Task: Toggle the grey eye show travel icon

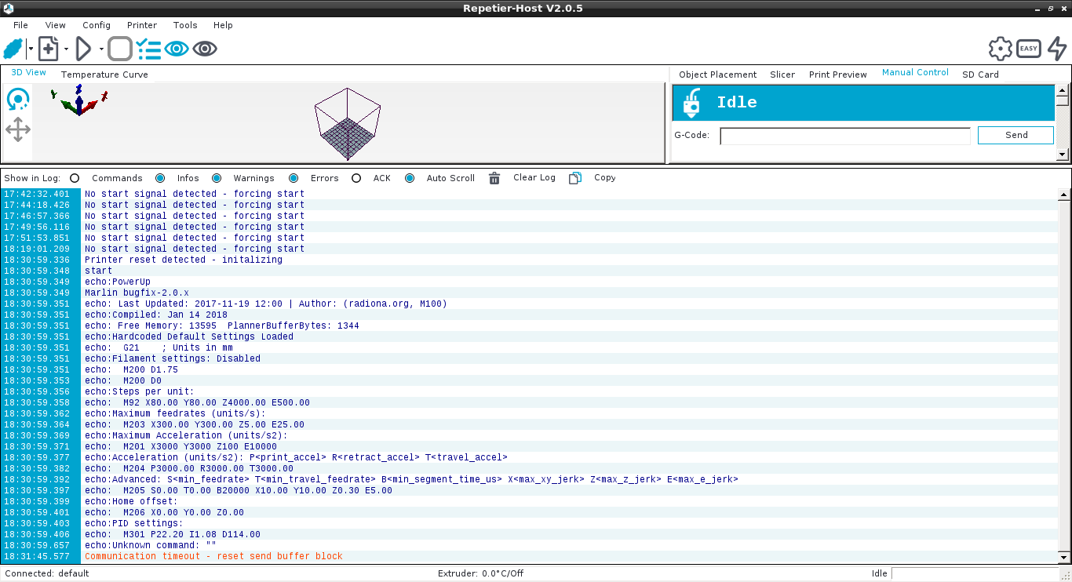Action: point(205,49)
